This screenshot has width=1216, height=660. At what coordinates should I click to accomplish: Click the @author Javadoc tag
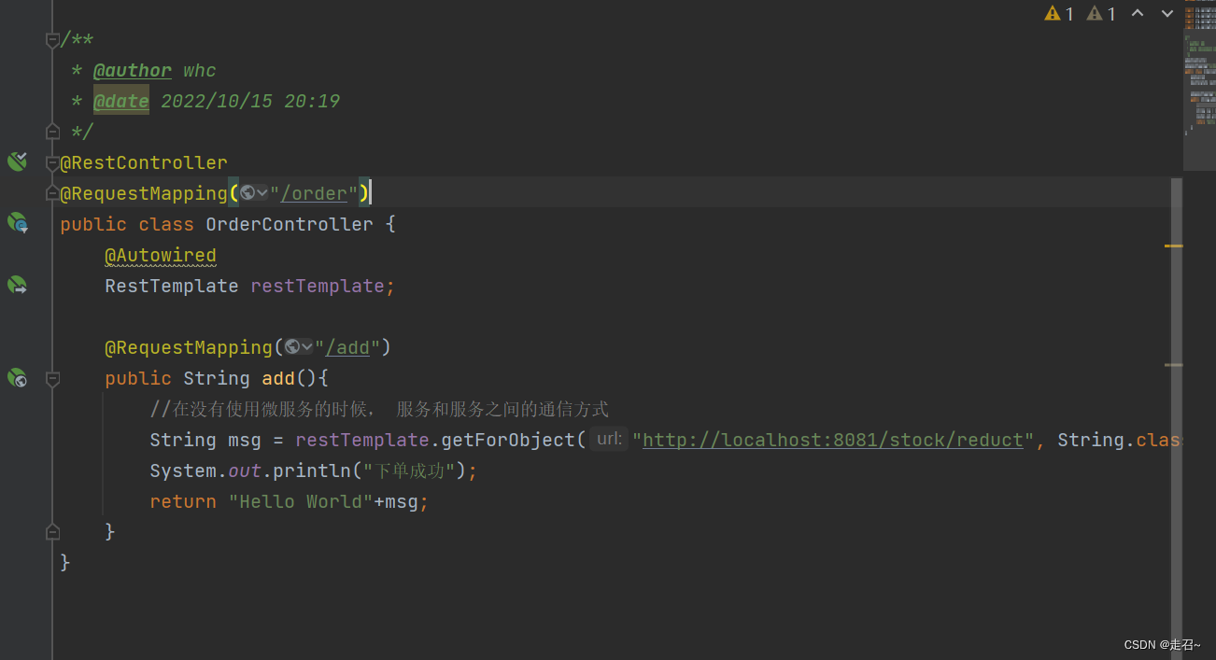click(133, 71)
